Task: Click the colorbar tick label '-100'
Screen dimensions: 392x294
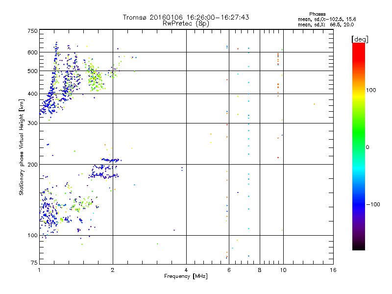Action: (373, 204)
